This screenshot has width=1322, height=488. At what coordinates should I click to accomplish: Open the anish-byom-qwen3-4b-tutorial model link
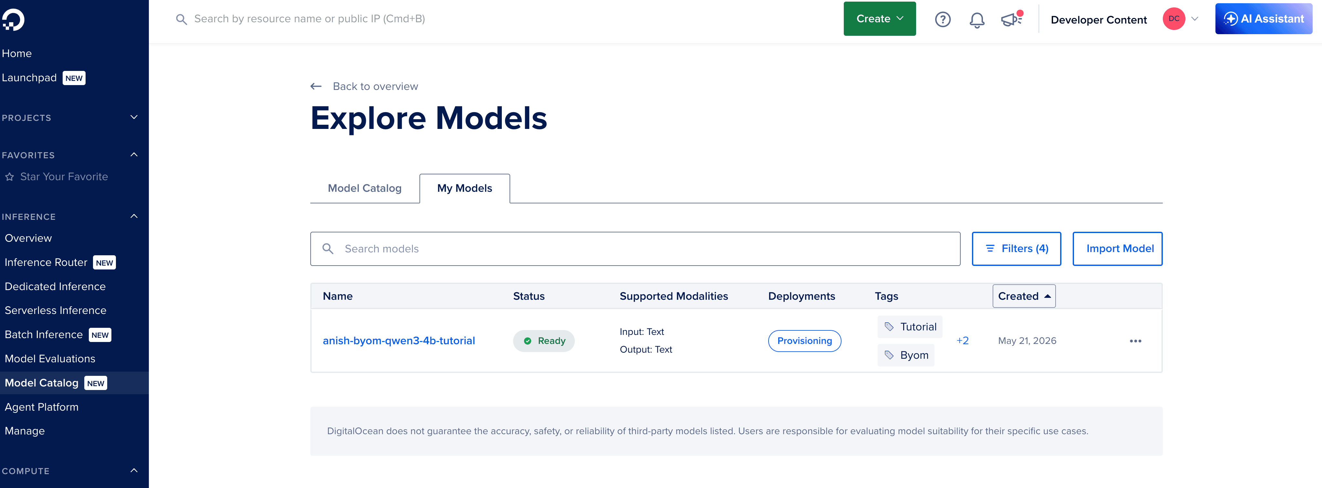coord(399,341)
